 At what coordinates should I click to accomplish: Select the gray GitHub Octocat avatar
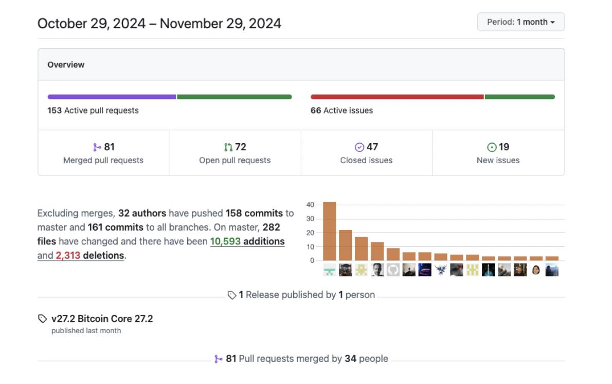pos(393,270)
